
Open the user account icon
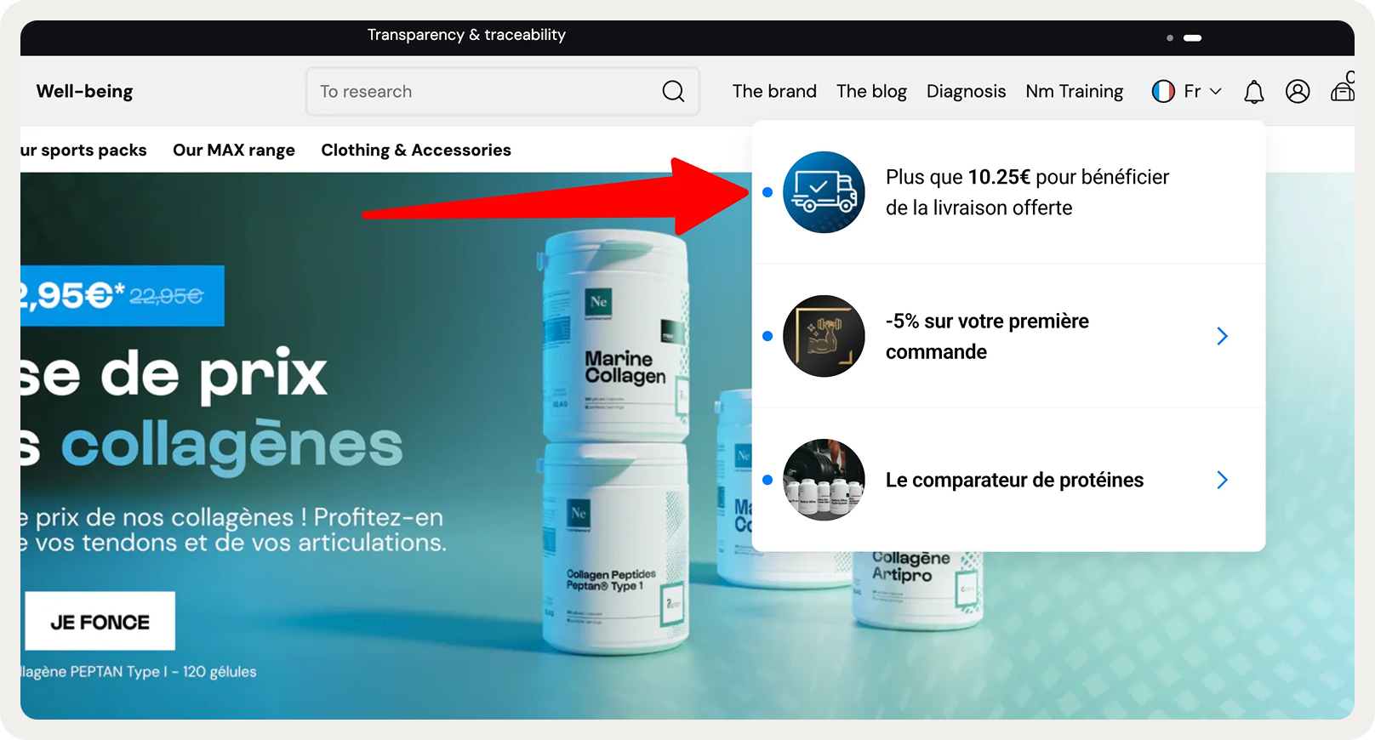1298,91
